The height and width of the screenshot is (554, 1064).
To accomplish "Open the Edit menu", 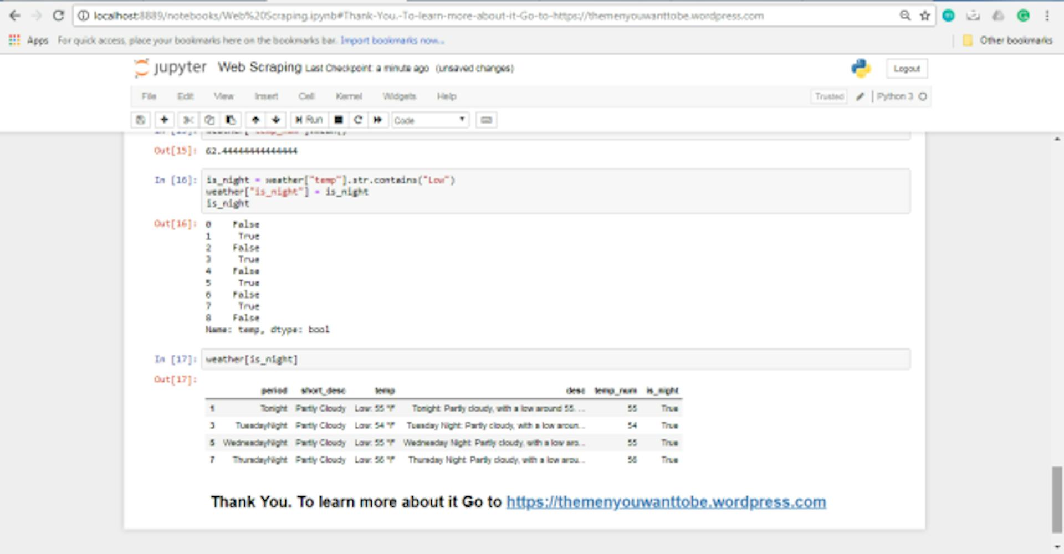I will [x=185, y=96].
